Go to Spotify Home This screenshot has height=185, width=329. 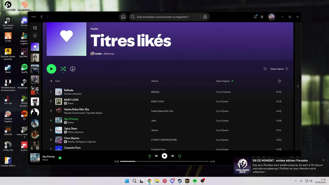click(x=123, y=17)
